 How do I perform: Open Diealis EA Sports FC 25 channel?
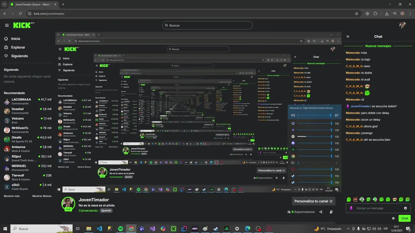pyautogui.click(x=28, y=139)
